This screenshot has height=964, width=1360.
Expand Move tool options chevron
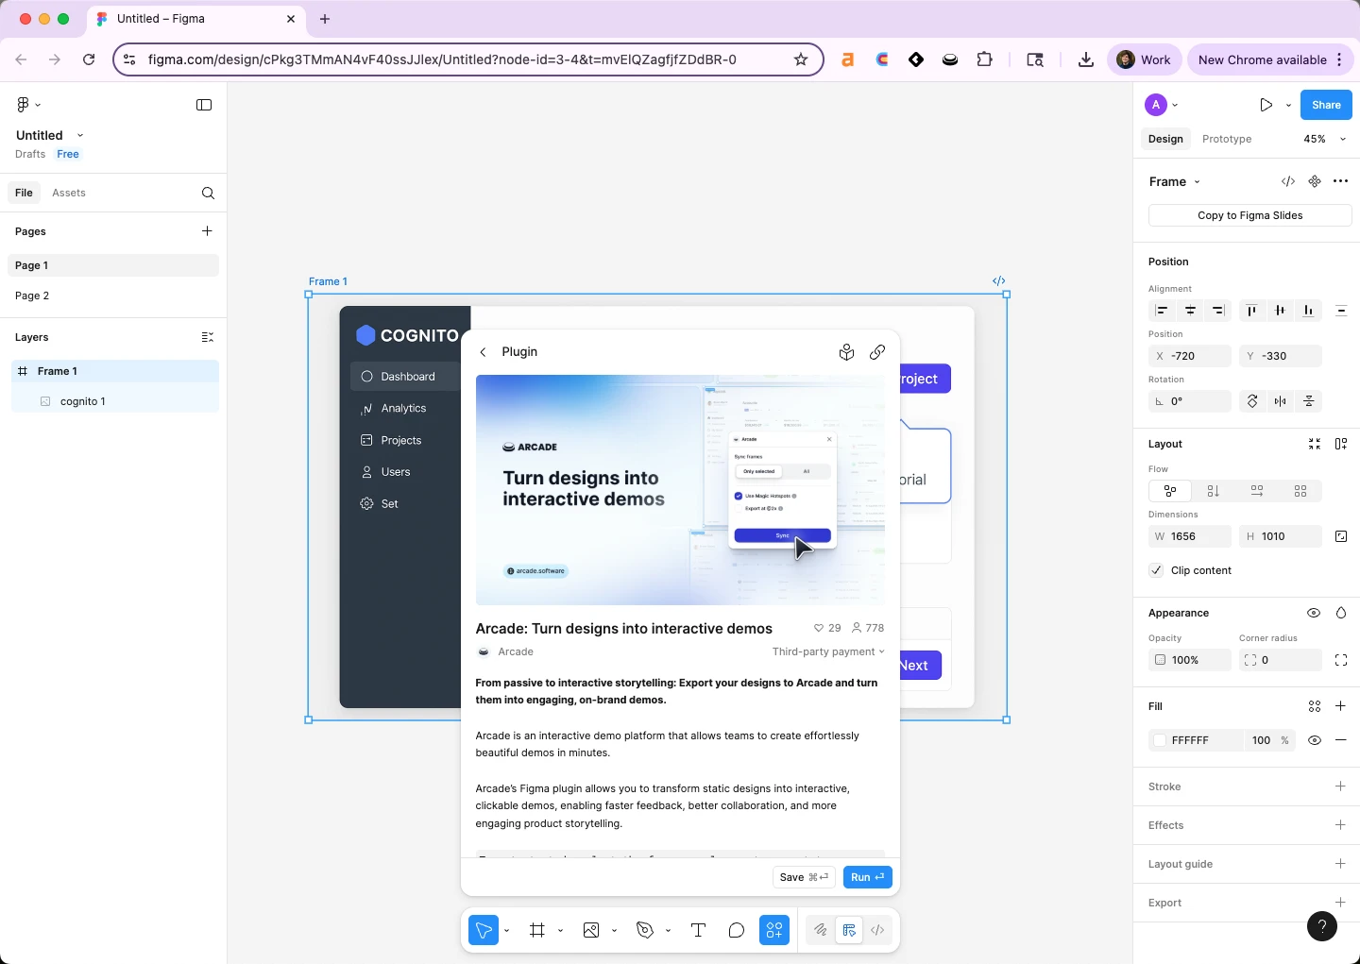click(x=507, y=931)
